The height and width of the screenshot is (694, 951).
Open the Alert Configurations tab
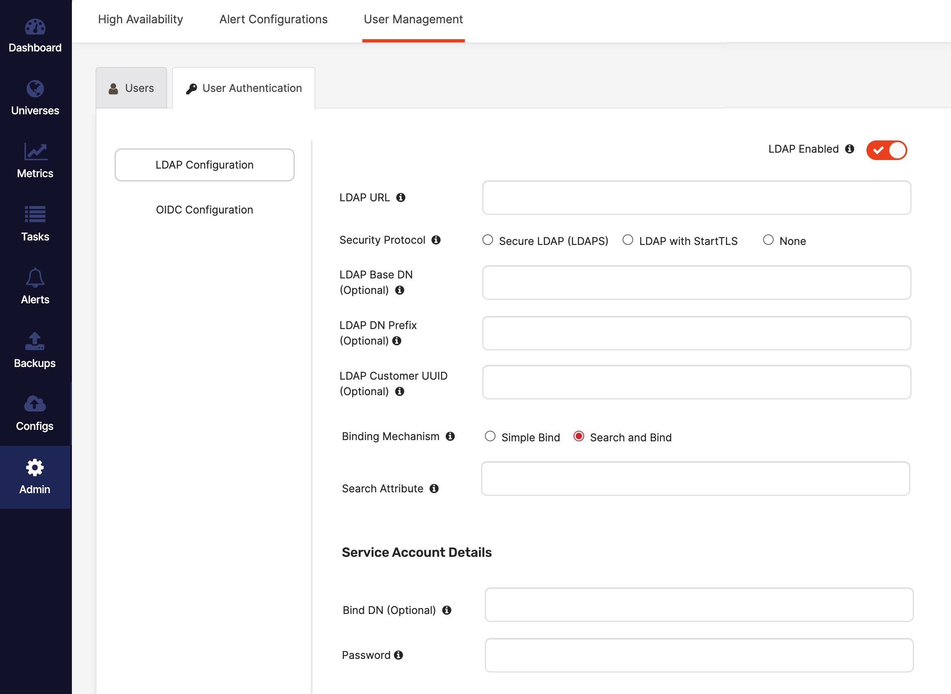click(273, 19)
